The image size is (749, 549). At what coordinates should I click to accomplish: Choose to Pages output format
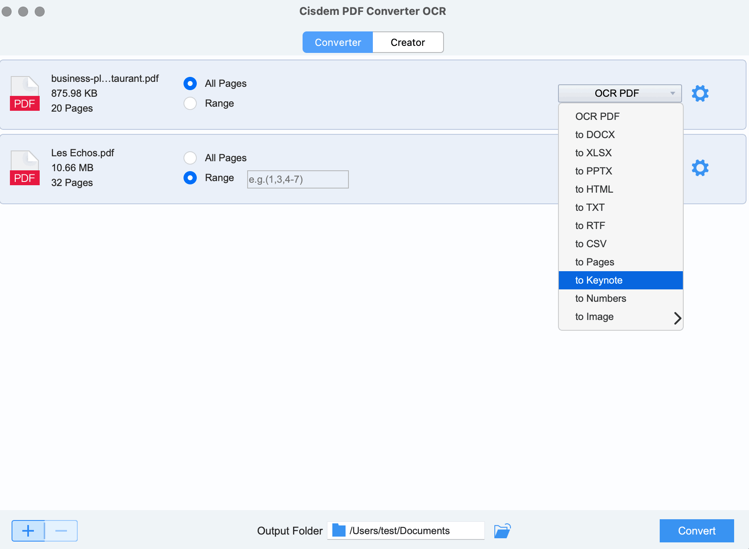pos(620,262)
